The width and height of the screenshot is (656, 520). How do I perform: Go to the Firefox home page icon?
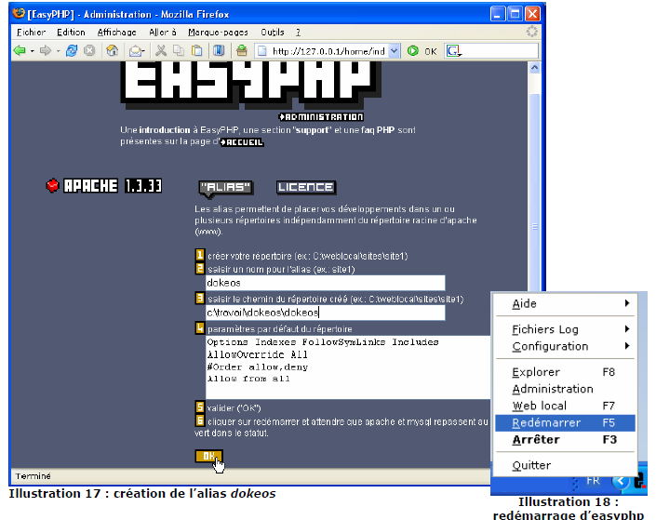[112, 50]
